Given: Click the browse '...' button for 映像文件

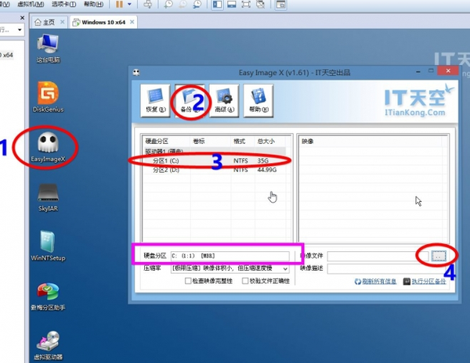Looking at the screenshot, I should point(439,256).
